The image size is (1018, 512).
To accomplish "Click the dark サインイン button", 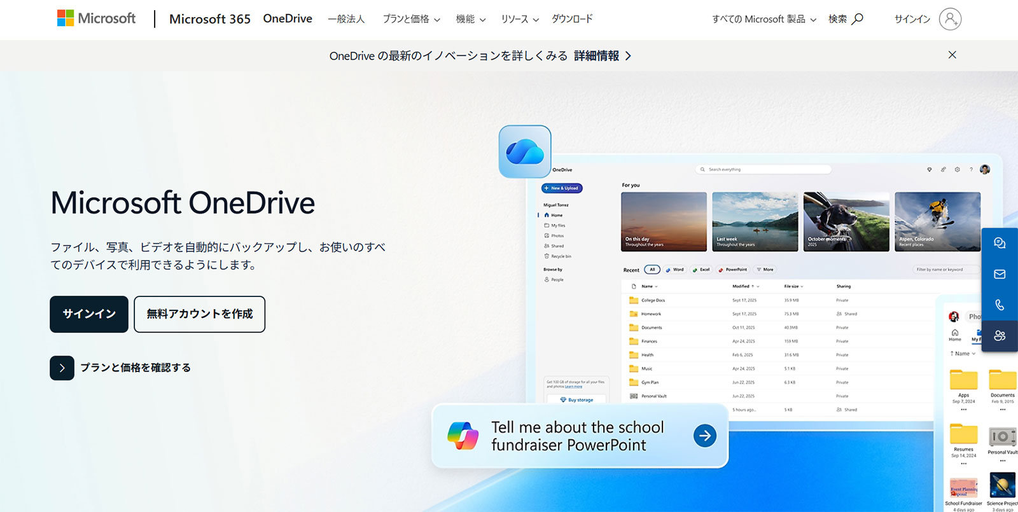I will pos(89,314).
